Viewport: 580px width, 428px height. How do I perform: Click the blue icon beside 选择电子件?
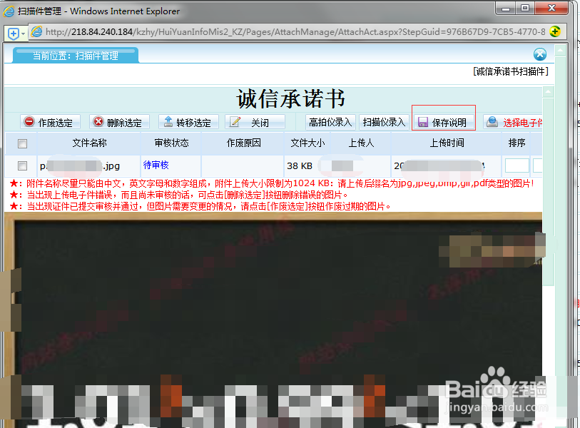coord(492,121)
